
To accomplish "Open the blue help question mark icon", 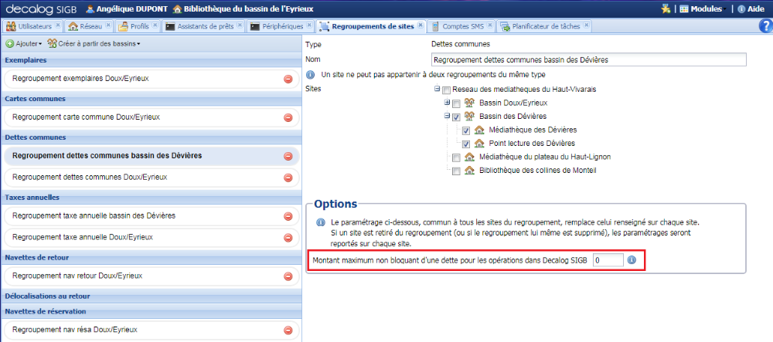I will click(765, 26).
